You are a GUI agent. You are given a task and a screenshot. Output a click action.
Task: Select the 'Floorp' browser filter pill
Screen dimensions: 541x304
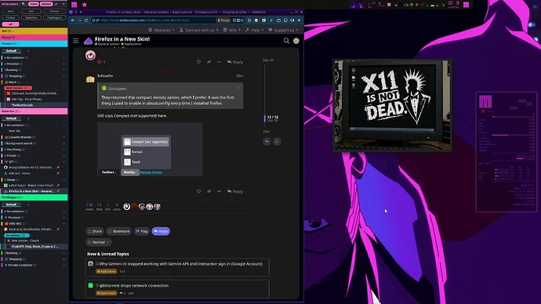click(x=55, y=11)
